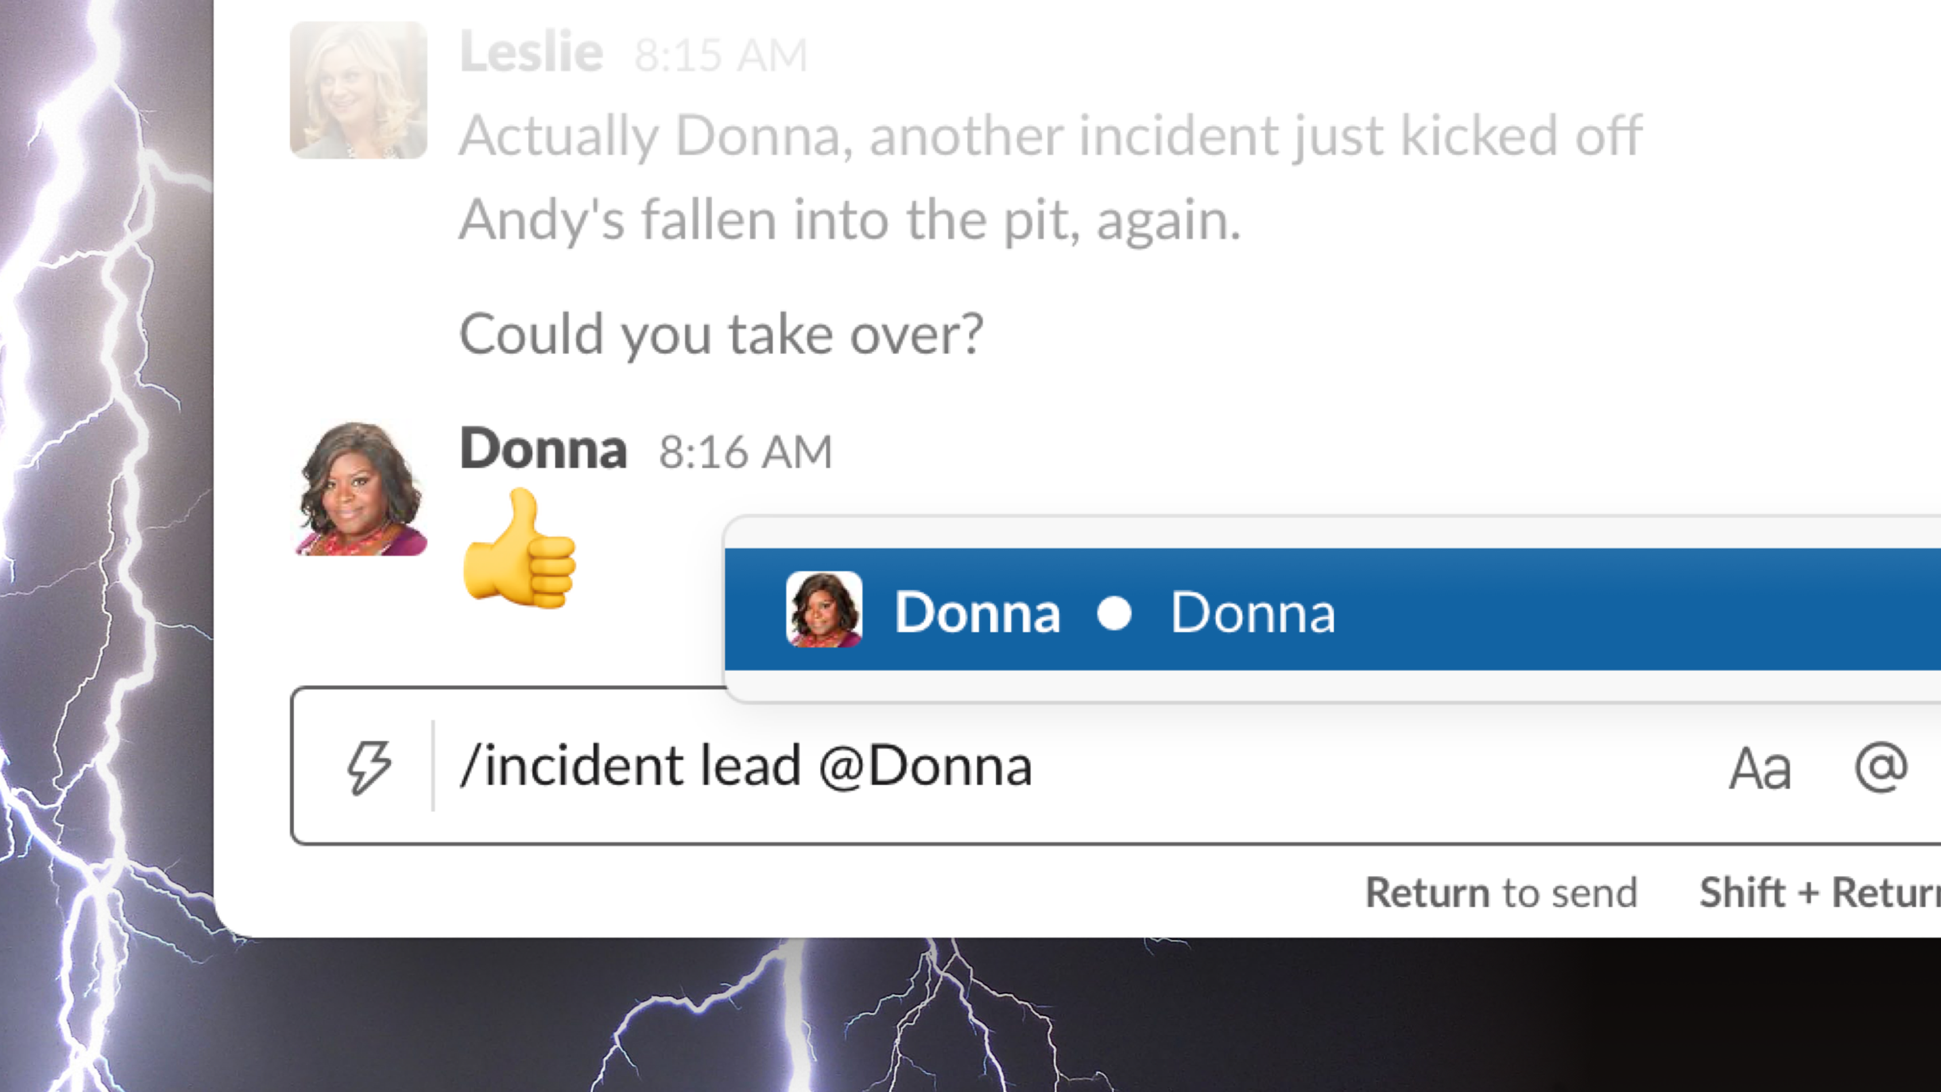
Task: Click the "Return to send" hint text
Action: [x=1502, y=892]
